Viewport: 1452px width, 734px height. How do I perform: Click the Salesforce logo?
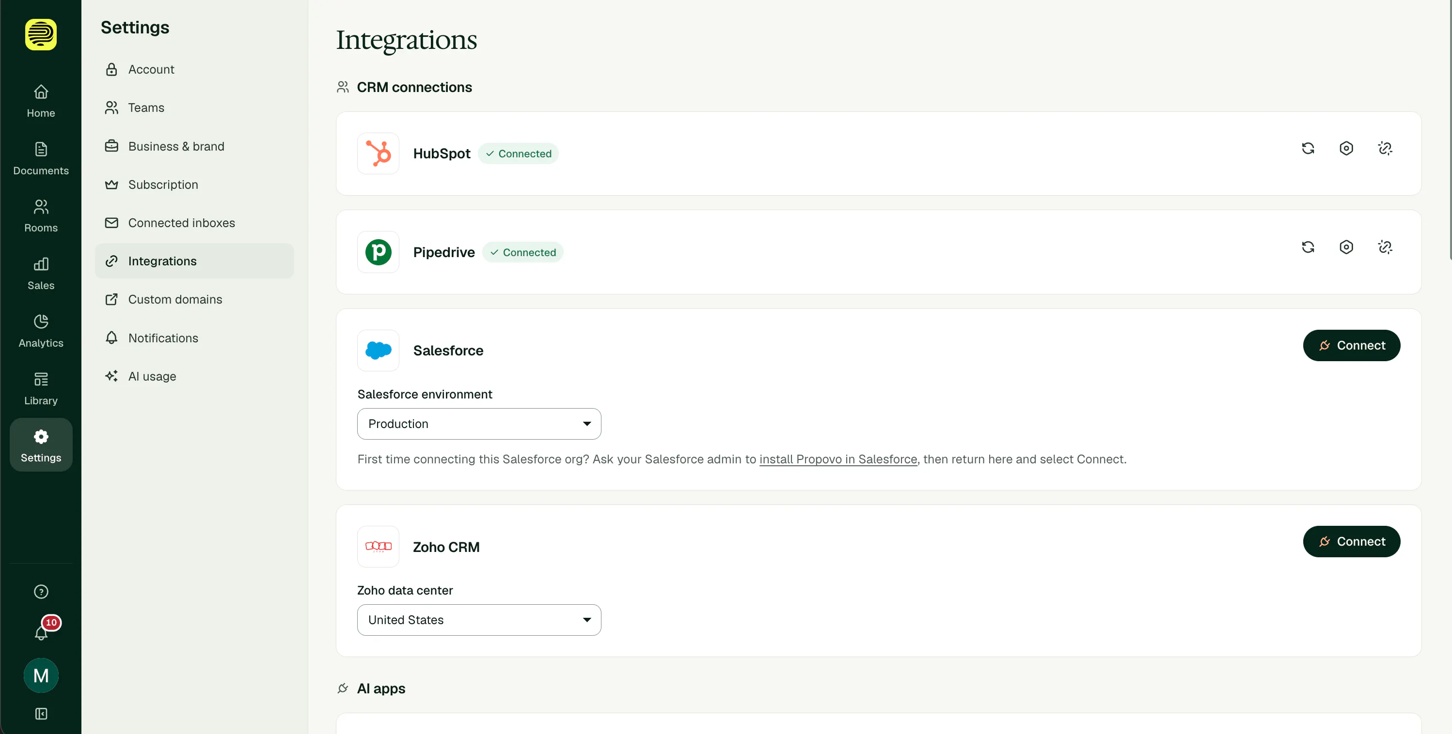click(378, 351)
